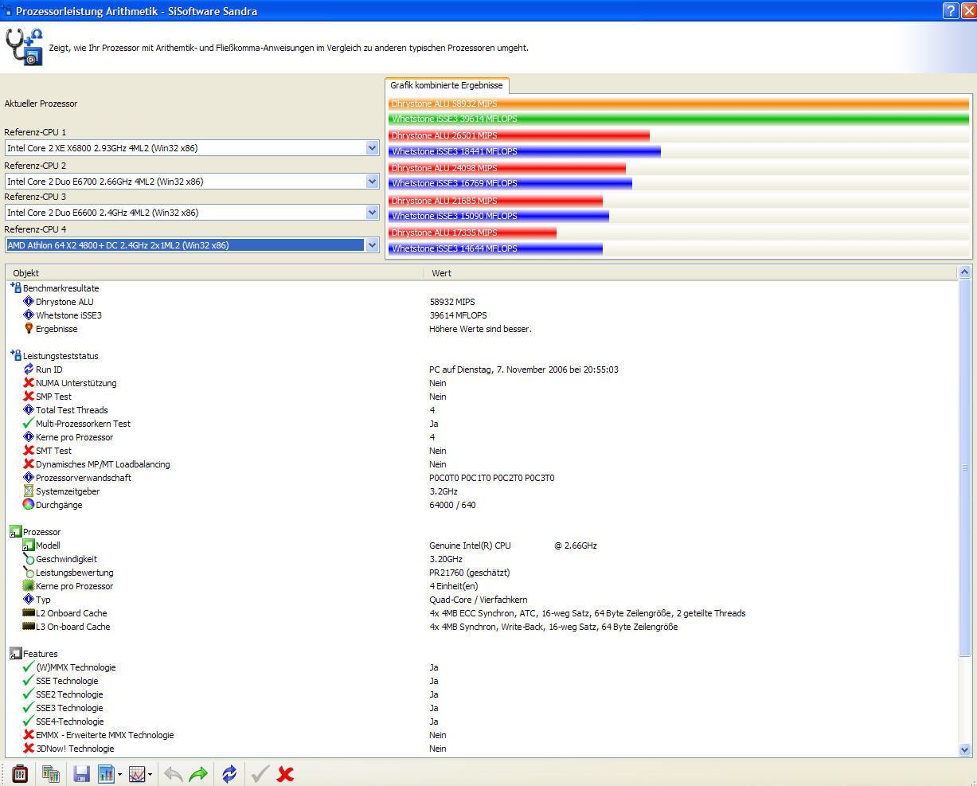This screenshot has height=786, width=977.
Task: Click the red Dhrystone ALU 17335 MIPS bar
Action: (472, 233)
